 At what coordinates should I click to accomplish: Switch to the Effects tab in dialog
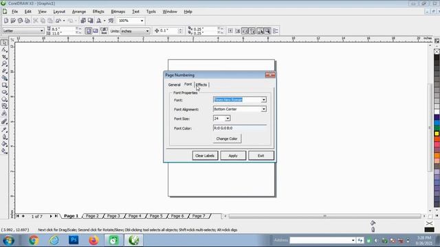pyautogui.click(x=201, y=84)
